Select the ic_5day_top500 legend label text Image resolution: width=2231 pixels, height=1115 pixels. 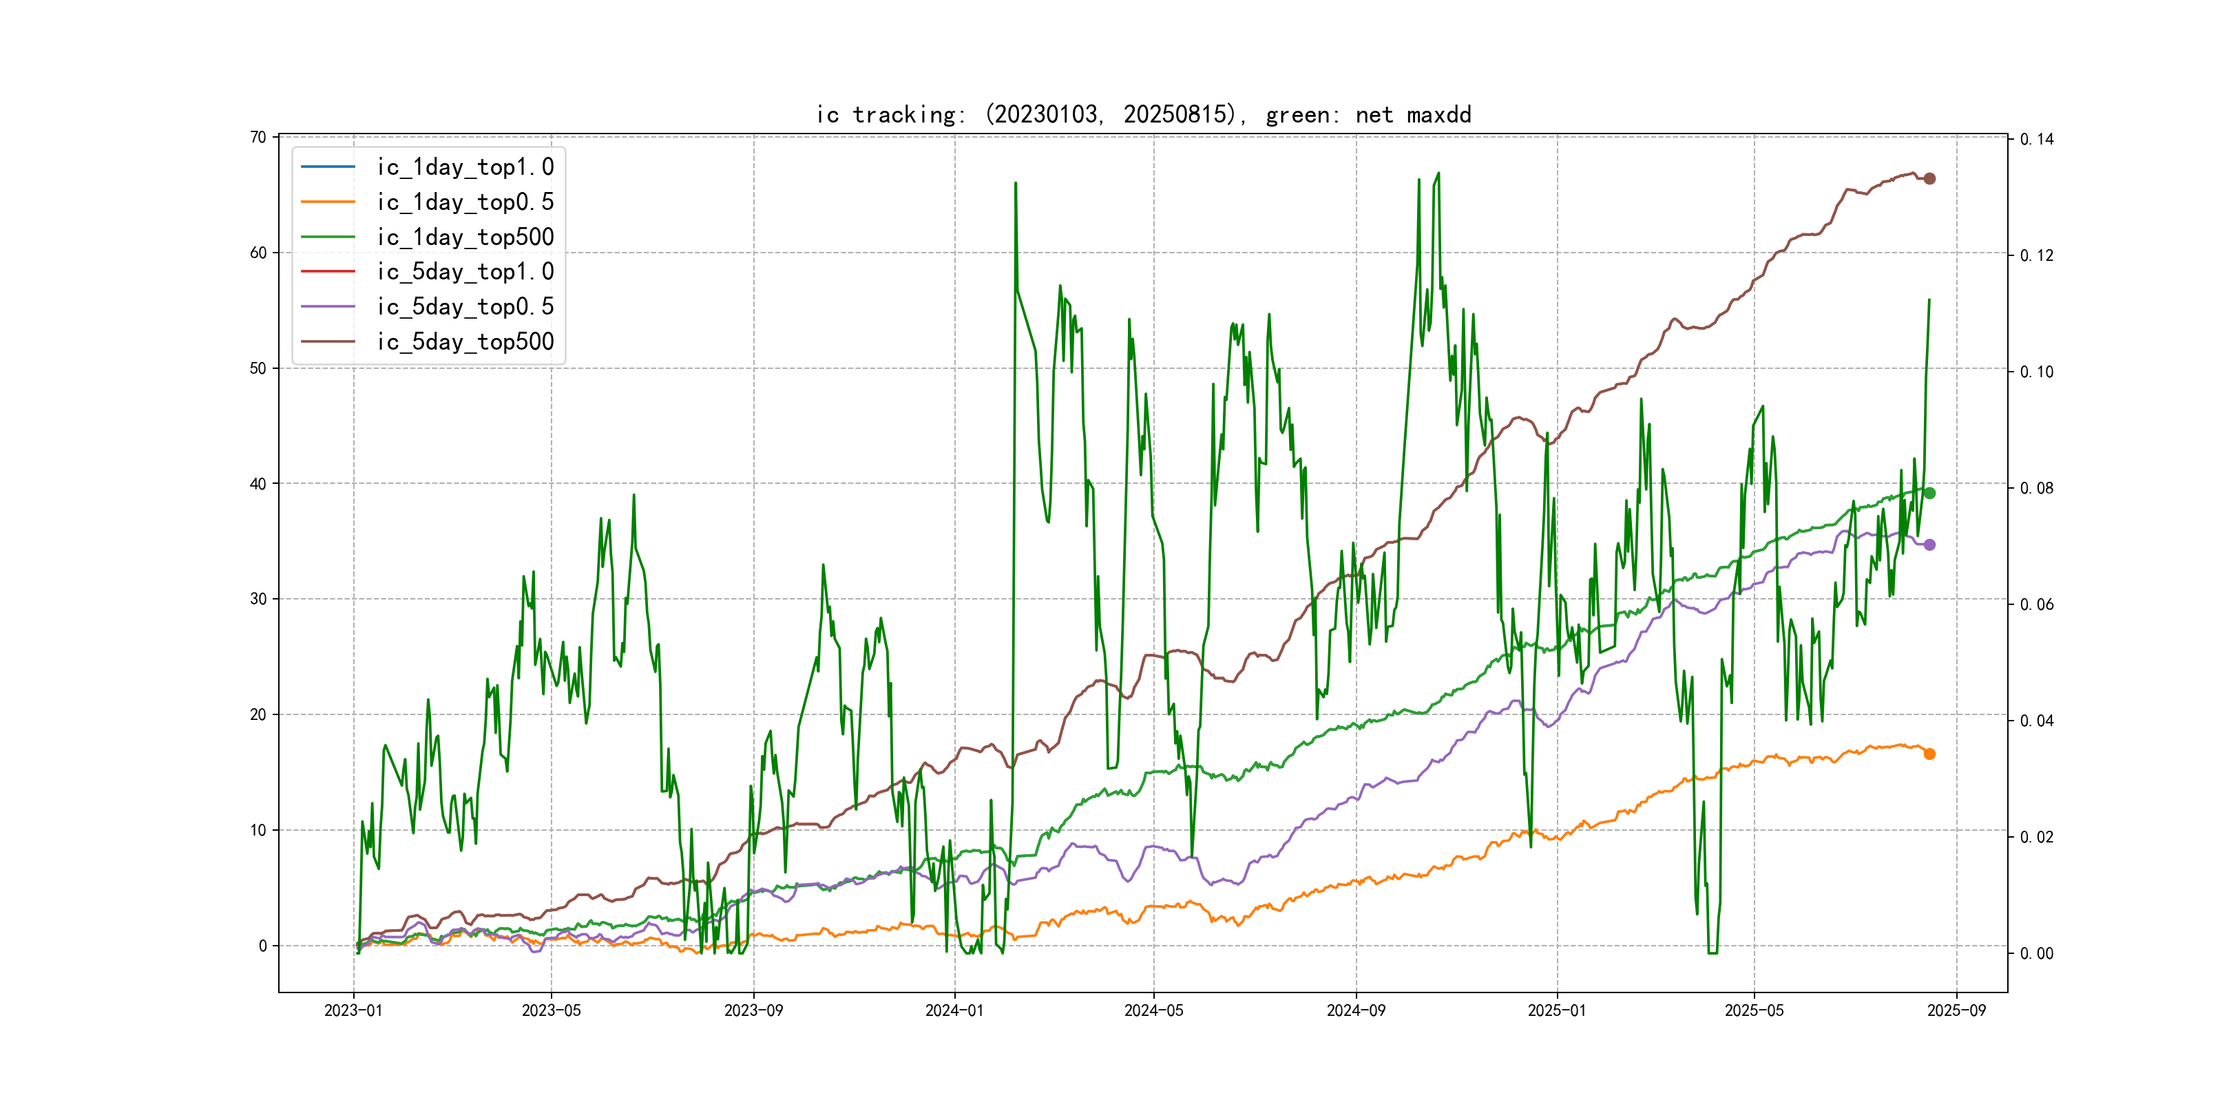[465, 341]
